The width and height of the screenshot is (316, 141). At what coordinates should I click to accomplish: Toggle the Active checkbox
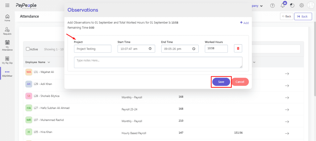click(x=28, y=49)
